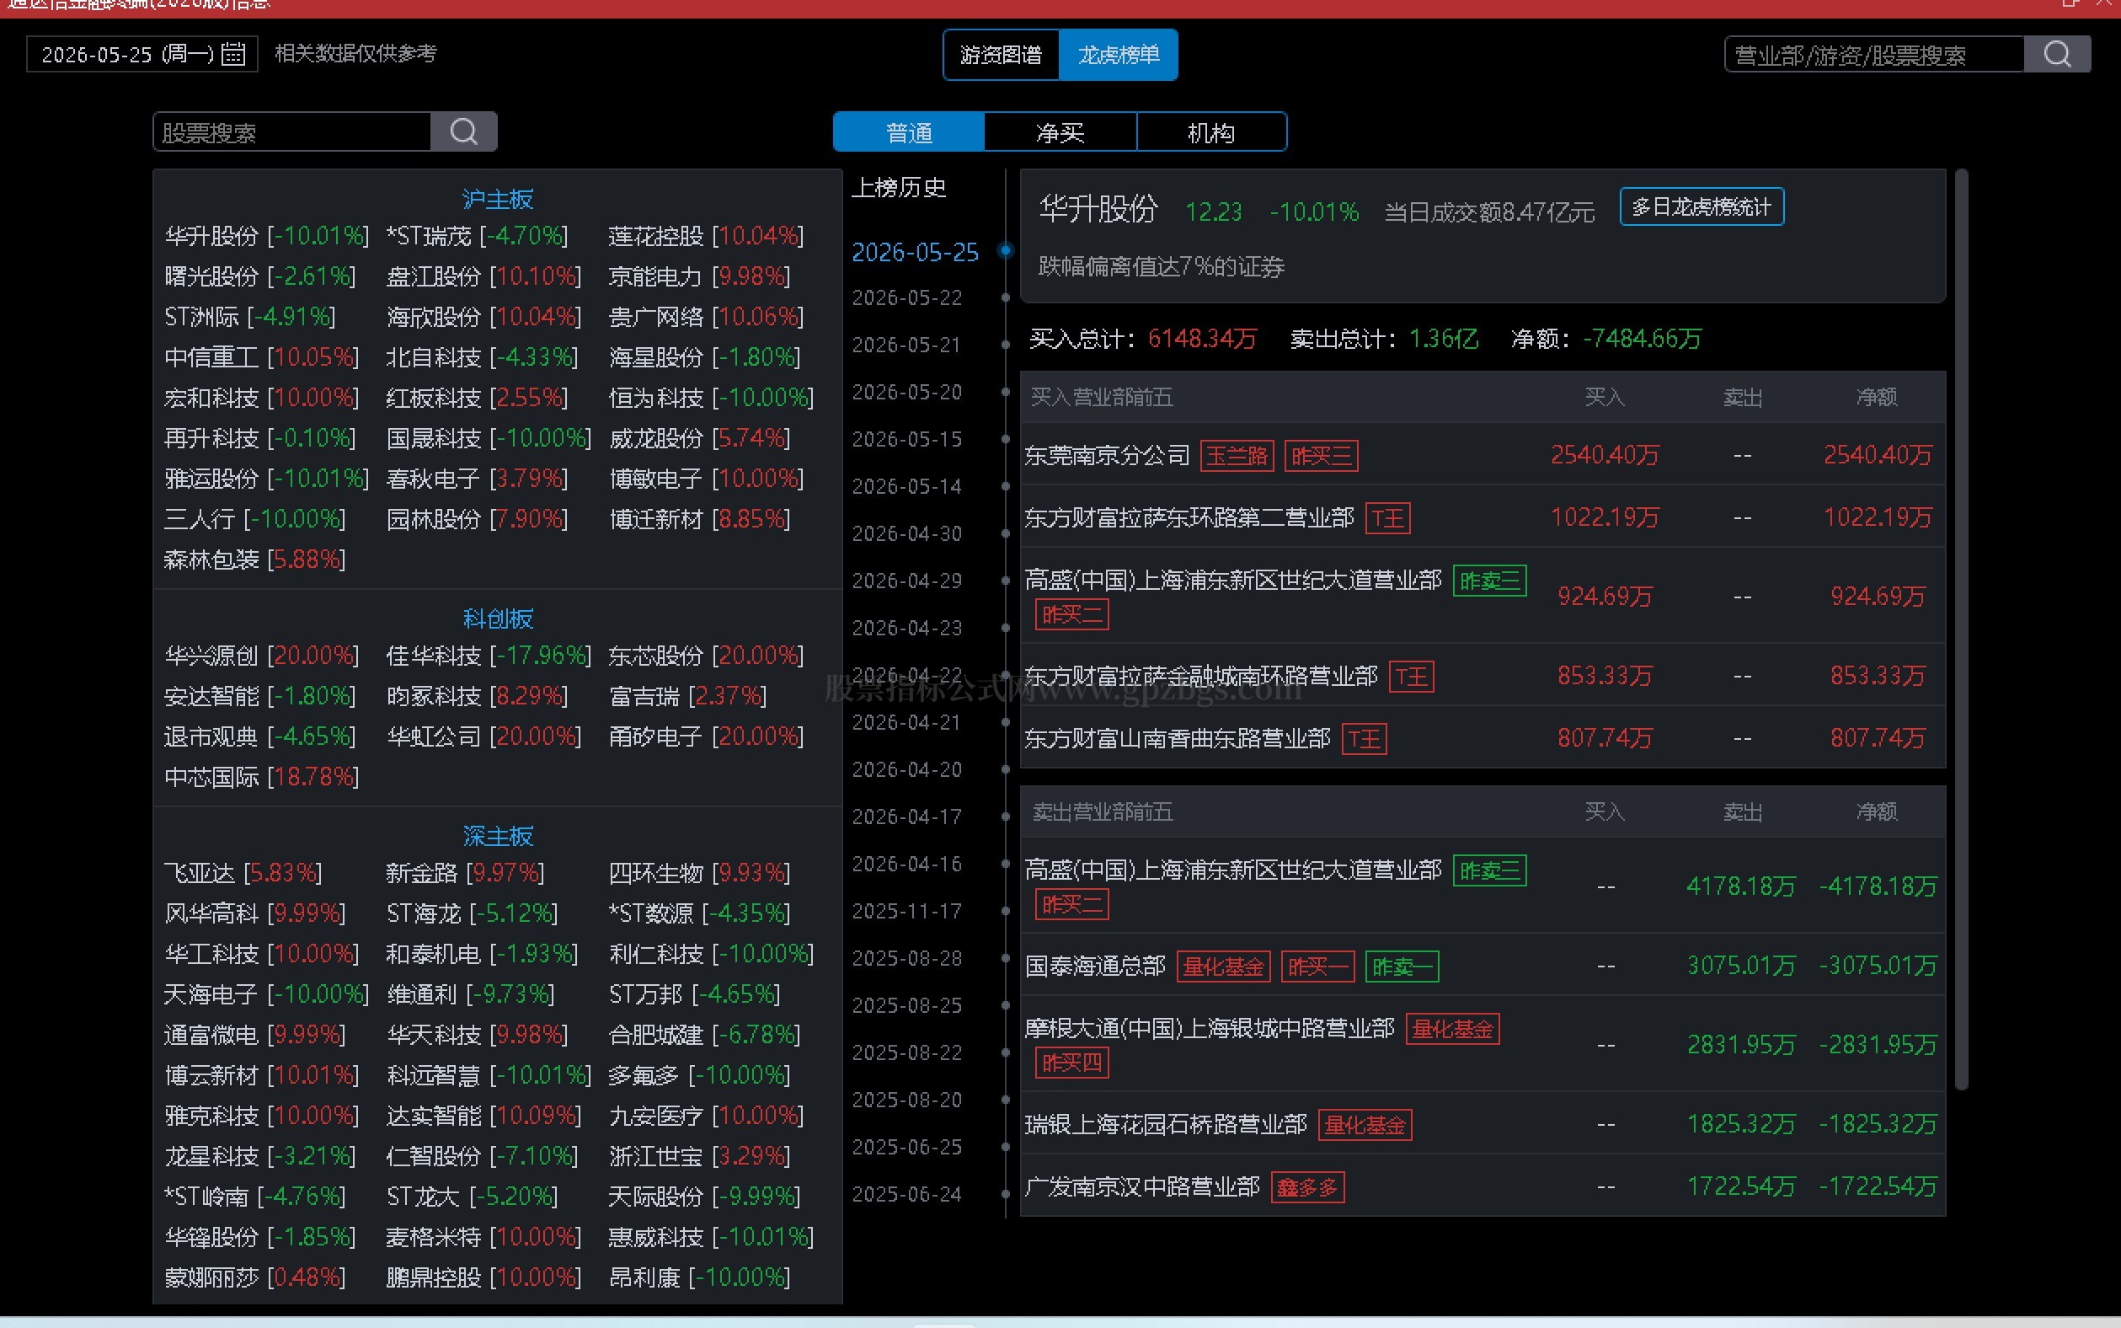The height and width of the screenshot is (1328, 2121).
Task: Click 昨买一 tag on 国泰海通总部
Action: coord(1317,967)
